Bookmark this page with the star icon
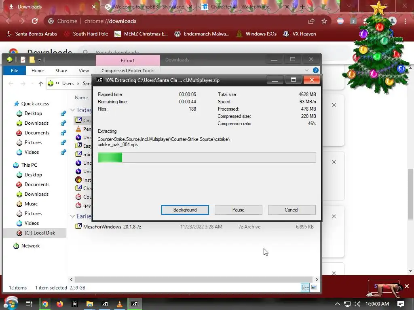This screenshot has width=414, height=310. coord(324,21)
